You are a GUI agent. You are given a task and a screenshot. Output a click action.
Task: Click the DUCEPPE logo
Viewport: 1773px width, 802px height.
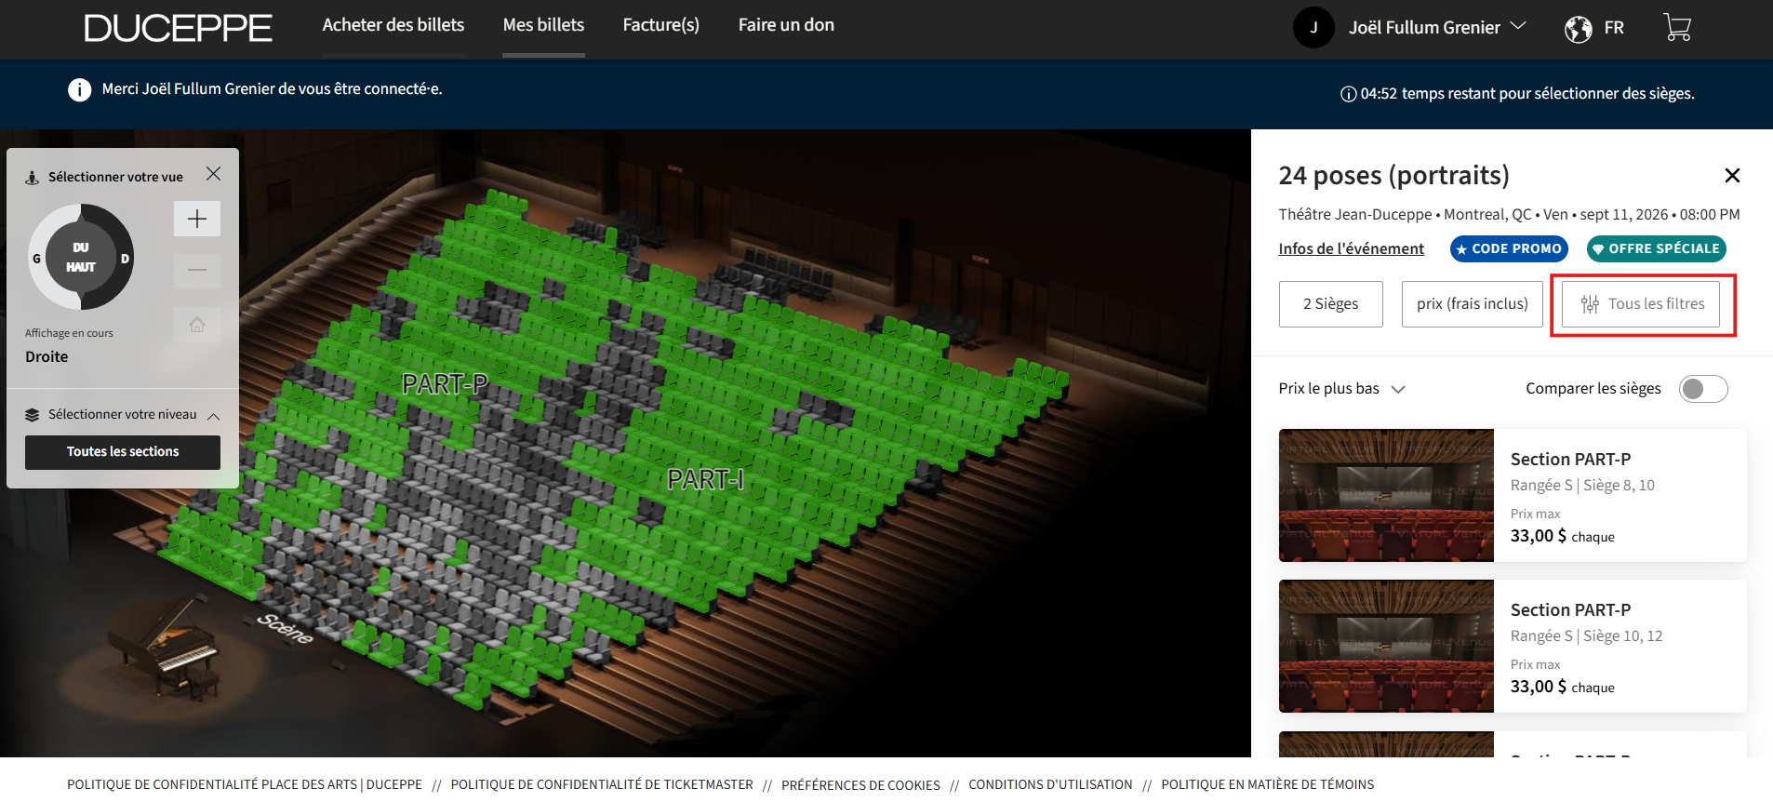click(x=179, y=28)
